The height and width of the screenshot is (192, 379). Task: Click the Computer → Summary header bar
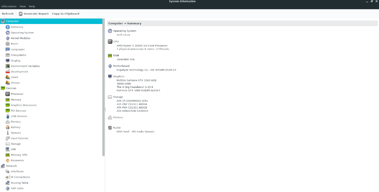[x=242, y=23]
